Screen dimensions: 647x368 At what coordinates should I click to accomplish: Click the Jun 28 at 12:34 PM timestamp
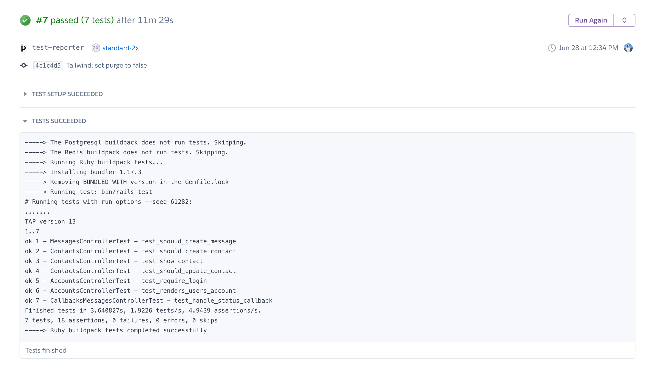tap(588, 48)
